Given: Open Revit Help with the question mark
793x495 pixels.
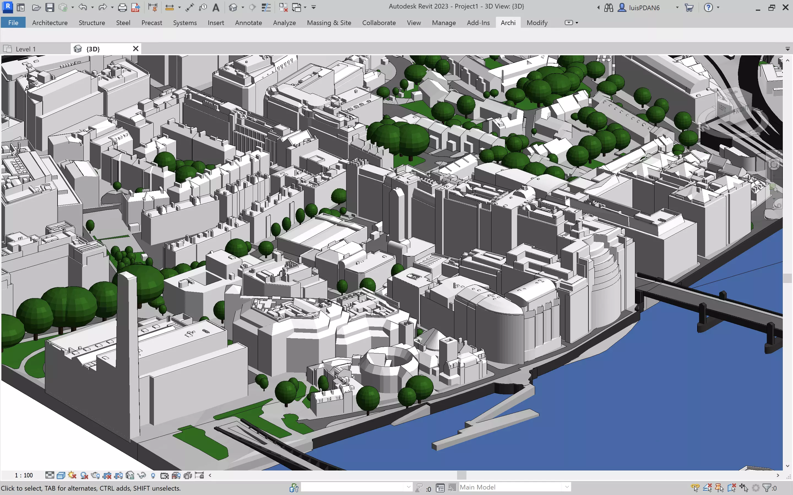Looking at the screenshot, I should [709, 7].
